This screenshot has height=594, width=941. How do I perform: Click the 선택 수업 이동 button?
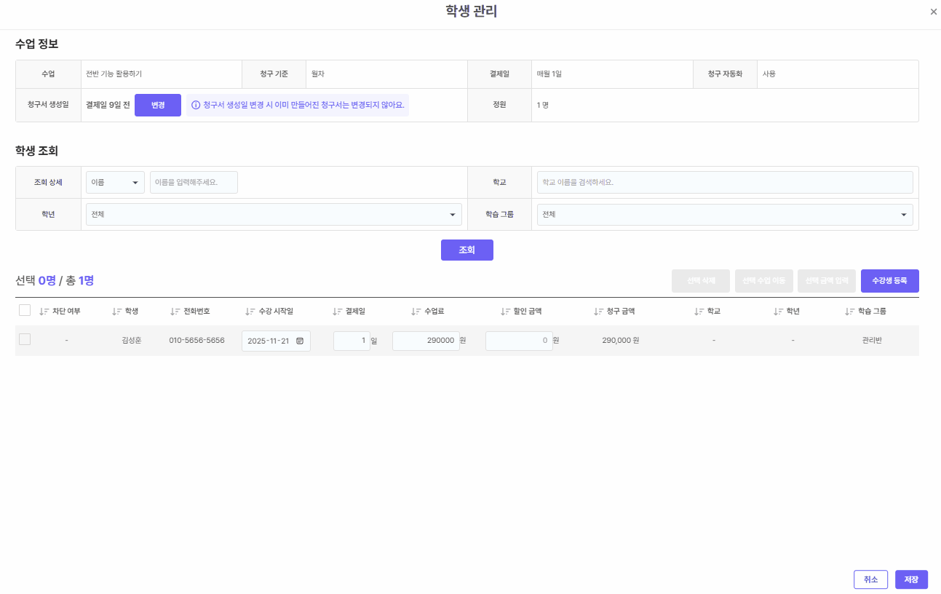point(764,280)
